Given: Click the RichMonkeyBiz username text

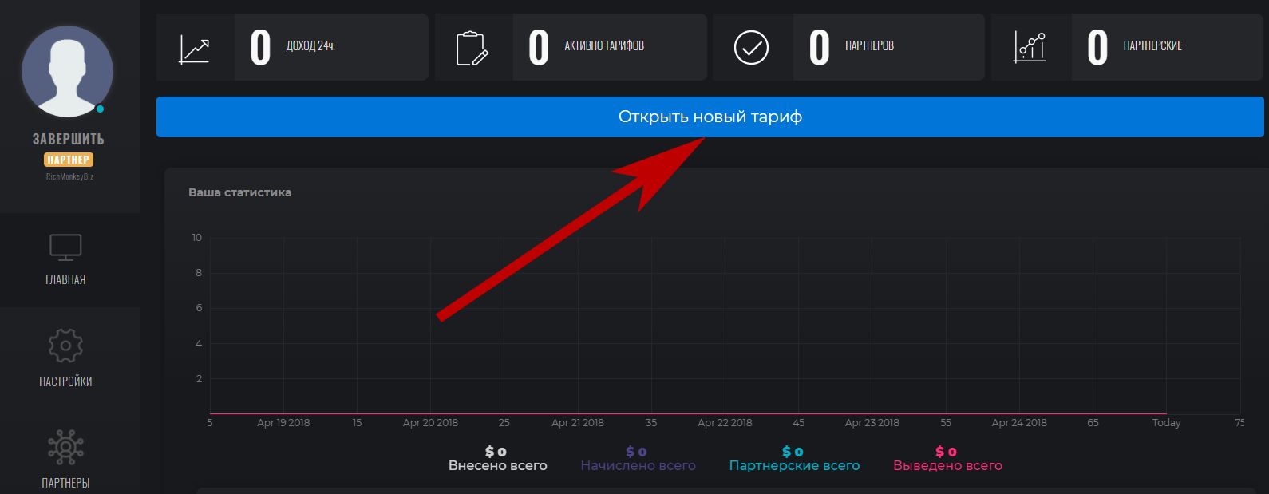Looking at the screenshot, I should pos(69,176).
